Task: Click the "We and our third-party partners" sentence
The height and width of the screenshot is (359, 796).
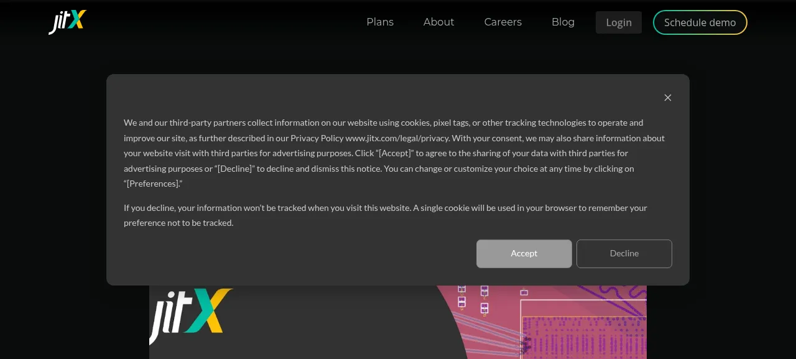Action: click(394, 153)
